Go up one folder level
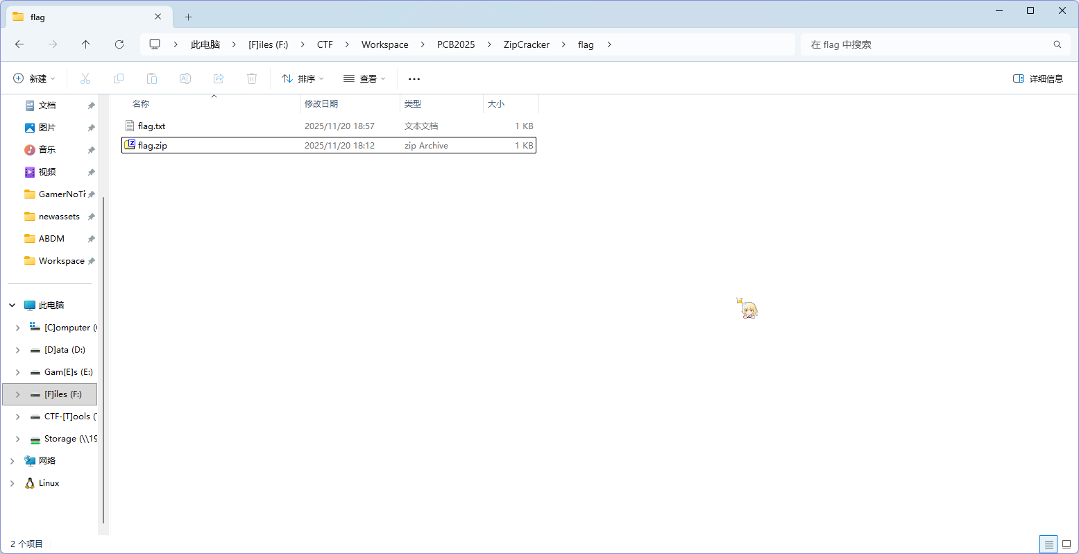Screen dimensions: 1079x554 [x=86, y=44]
